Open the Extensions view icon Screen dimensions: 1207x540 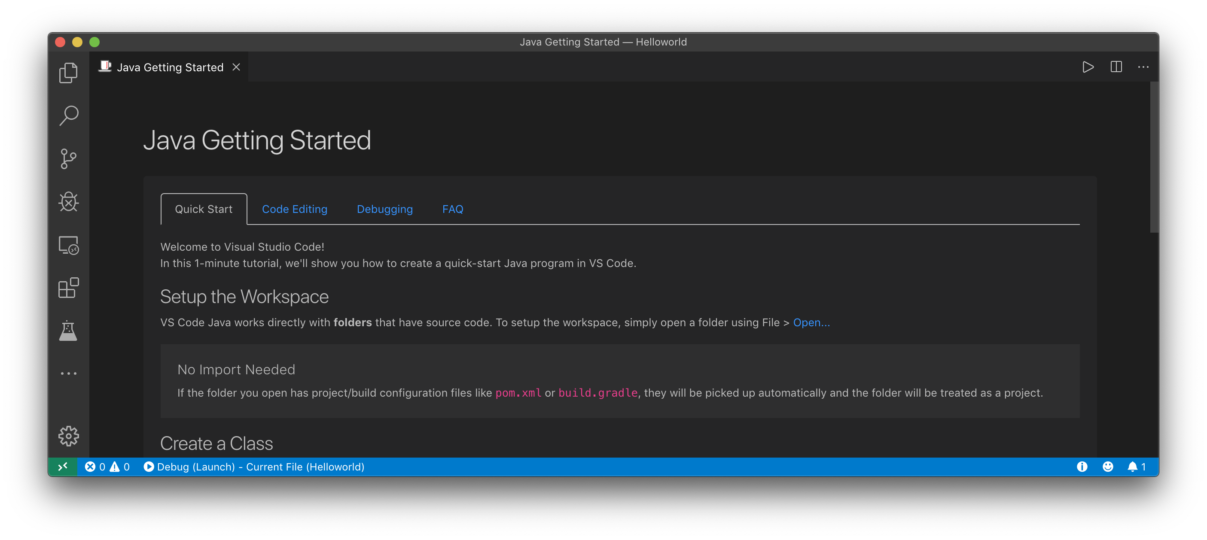click(x=68, y=288)
